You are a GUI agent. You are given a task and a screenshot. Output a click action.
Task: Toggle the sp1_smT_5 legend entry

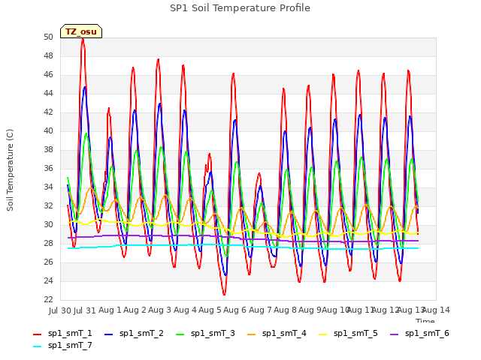point(348,333)
